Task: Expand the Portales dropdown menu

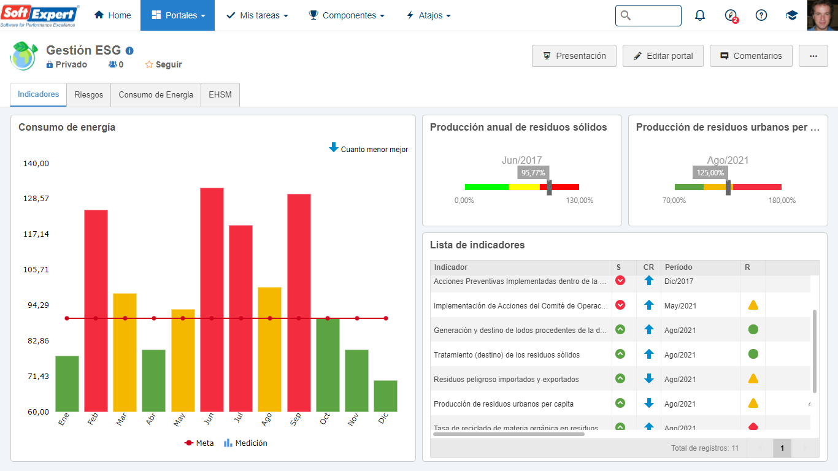Action: click(x=178, y=15)
